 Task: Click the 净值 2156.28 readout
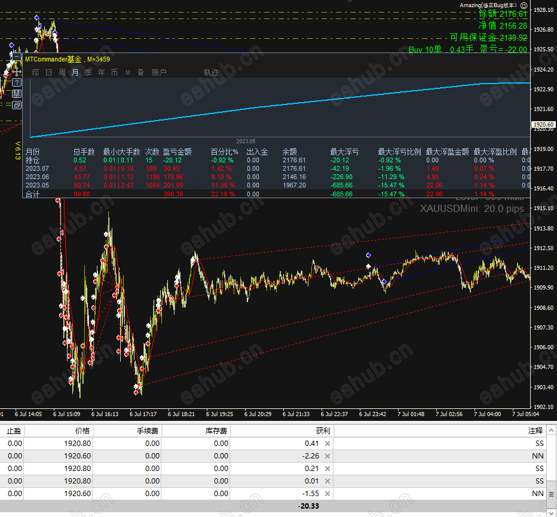503,26
